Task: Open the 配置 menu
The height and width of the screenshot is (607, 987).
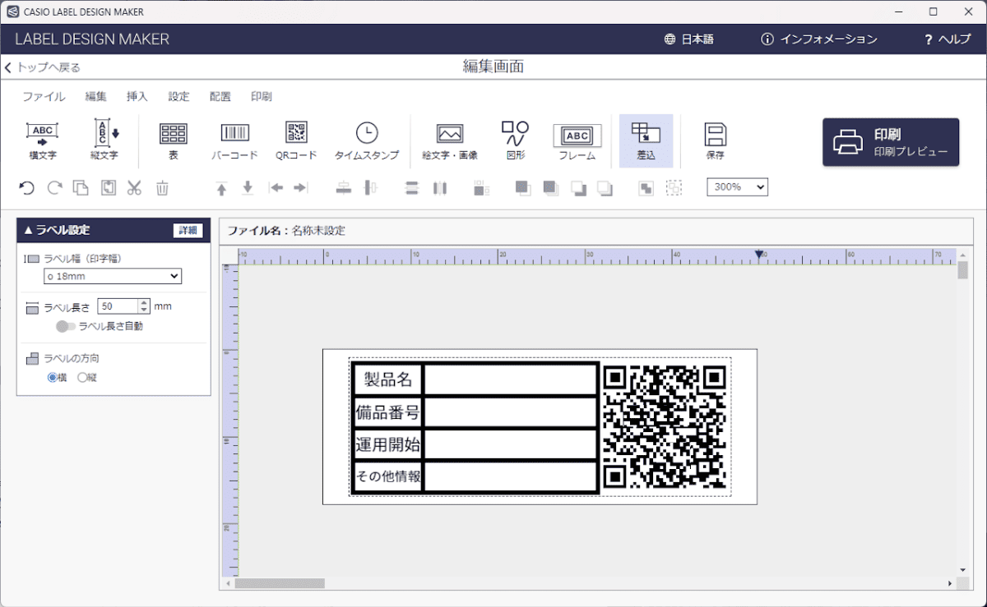Action: (x=220, y=96)
